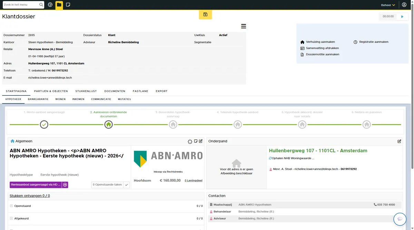Viewport: 414px width, 230px height.
Task: Edit the Algemeen section via pencil icon
Action: click(201, 141)
